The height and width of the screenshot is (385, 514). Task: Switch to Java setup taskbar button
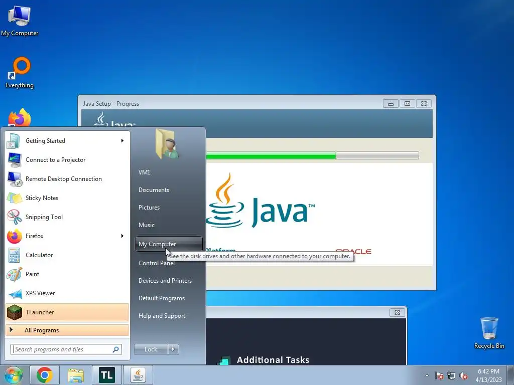click(x=138, y=375)
